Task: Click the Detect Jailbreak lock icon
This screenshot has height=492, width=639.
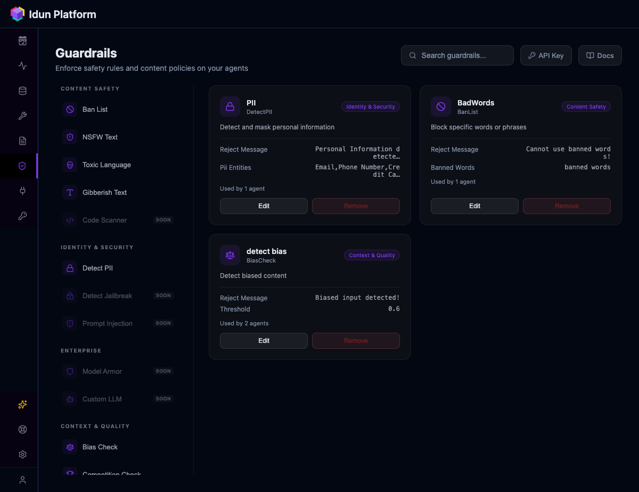Action: point(70,296)
